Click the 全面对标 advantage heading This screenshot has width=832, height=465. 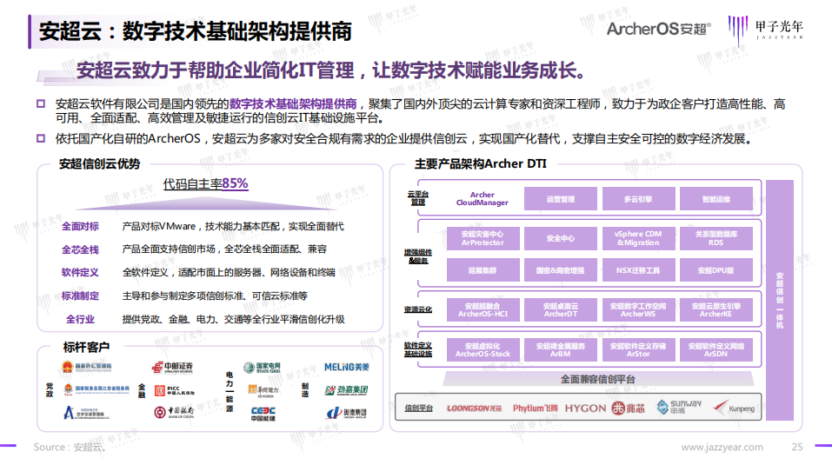coord(80,226)
